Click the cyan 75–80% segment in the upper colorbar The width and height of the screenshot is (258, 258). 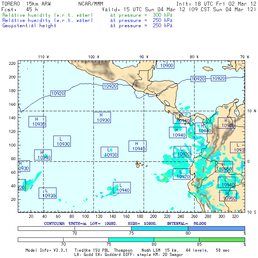click(x=160, y=228)
